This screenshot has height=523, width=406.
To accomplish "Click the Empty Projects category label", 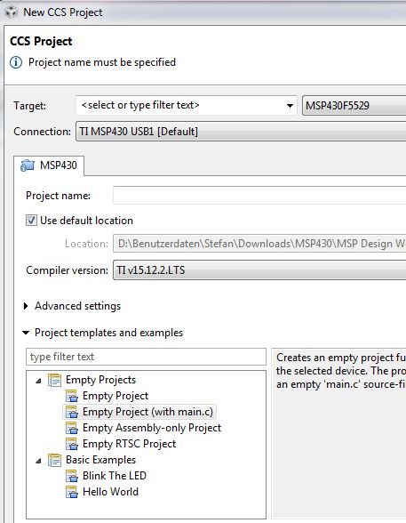I will pos(100,380).
